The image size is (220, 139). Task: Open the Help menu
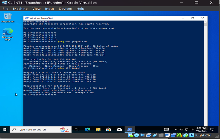80,9
